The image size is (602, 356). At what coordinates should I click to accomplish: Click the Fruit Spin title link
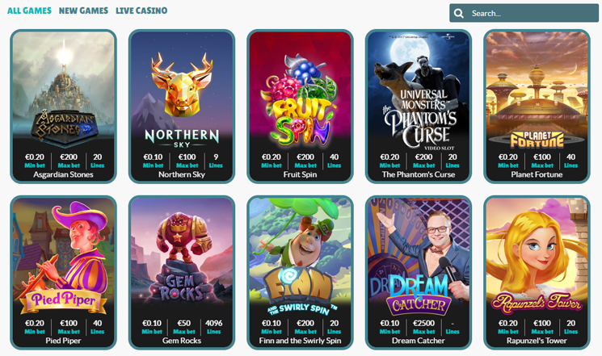click(300, 174)
